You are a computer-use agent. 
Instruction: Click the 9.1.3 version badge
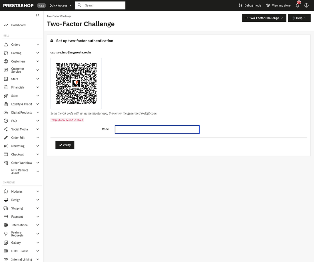[41, 6]
